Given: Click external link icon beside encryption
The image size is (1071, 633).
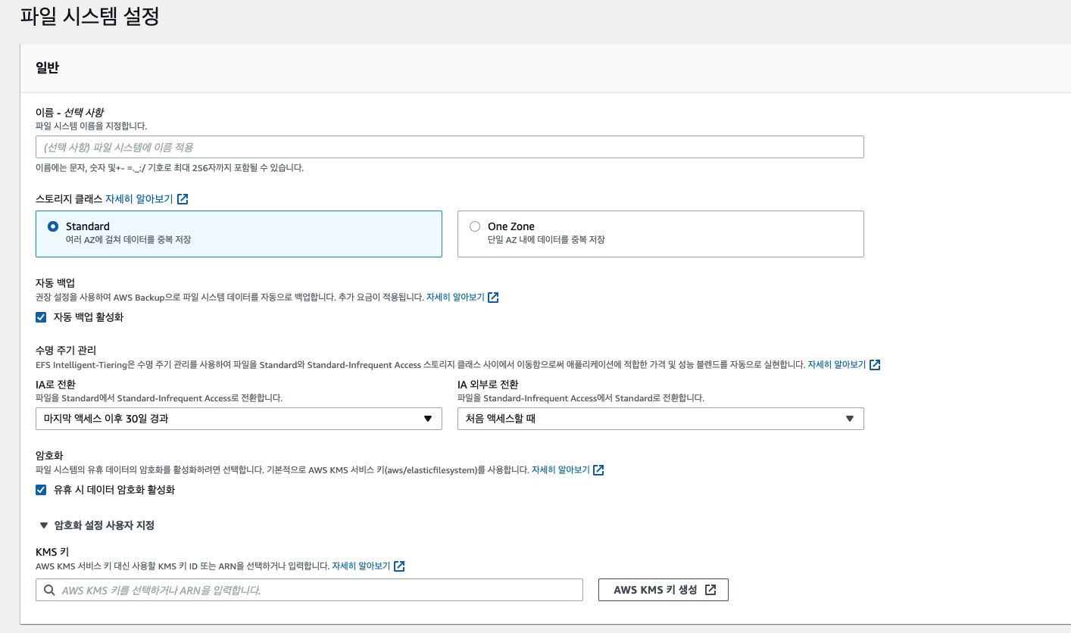Looking at the screenshot, I should 598,470.
